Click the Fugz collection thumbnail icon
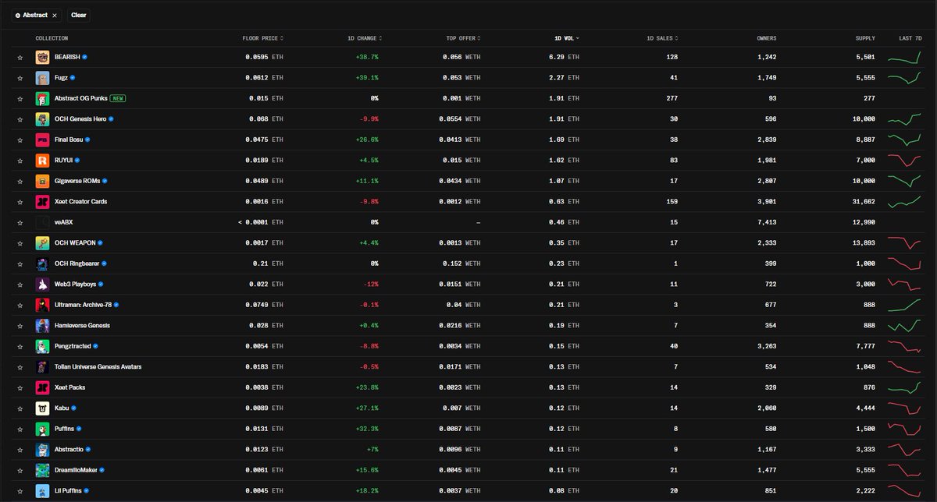Viewport: 937px width, 502px height. 41,77
